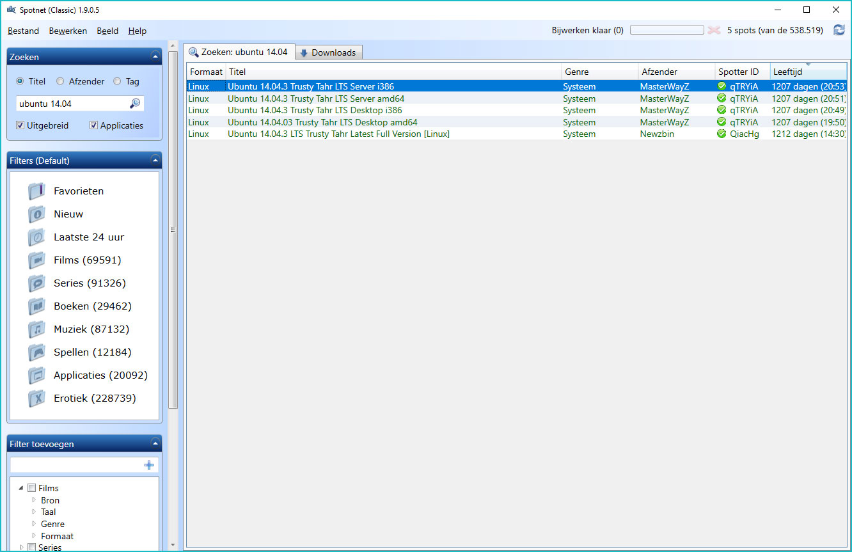
Task: Select the Laatste 24 uur clock icon
Action: tap(36, 237)
